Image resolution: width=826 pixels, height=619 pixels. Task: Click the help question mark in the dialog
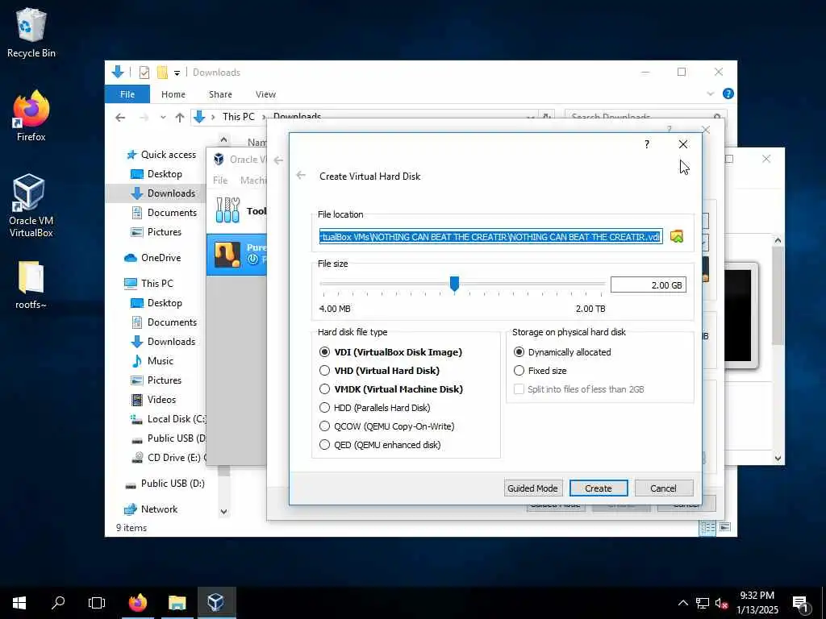pyautogui.click(x=647, y=144)
